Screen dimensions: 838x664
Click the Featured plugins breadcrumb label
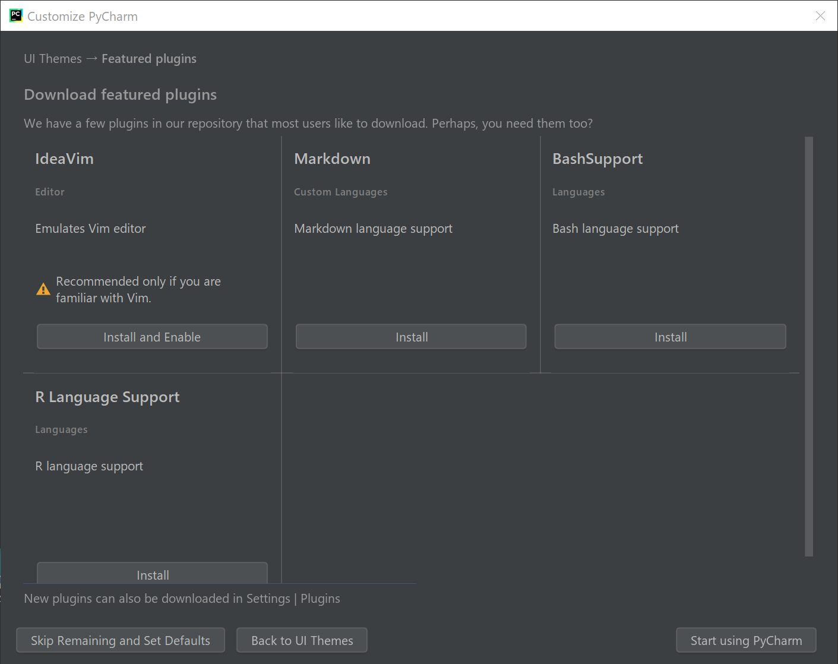click(x=149, y=58)
